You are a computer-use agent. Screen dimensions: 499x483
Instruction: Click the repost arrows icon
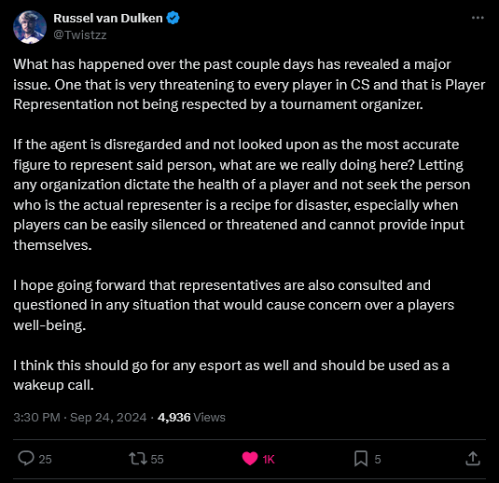138,459
